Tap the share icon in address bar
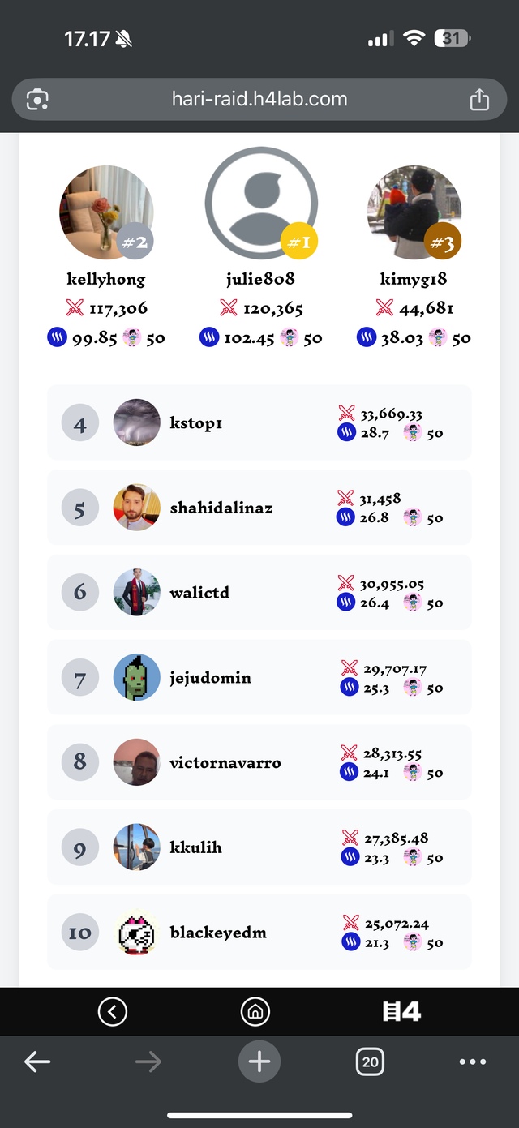This screenshot has width=519, height=1128. click(479, 100)
